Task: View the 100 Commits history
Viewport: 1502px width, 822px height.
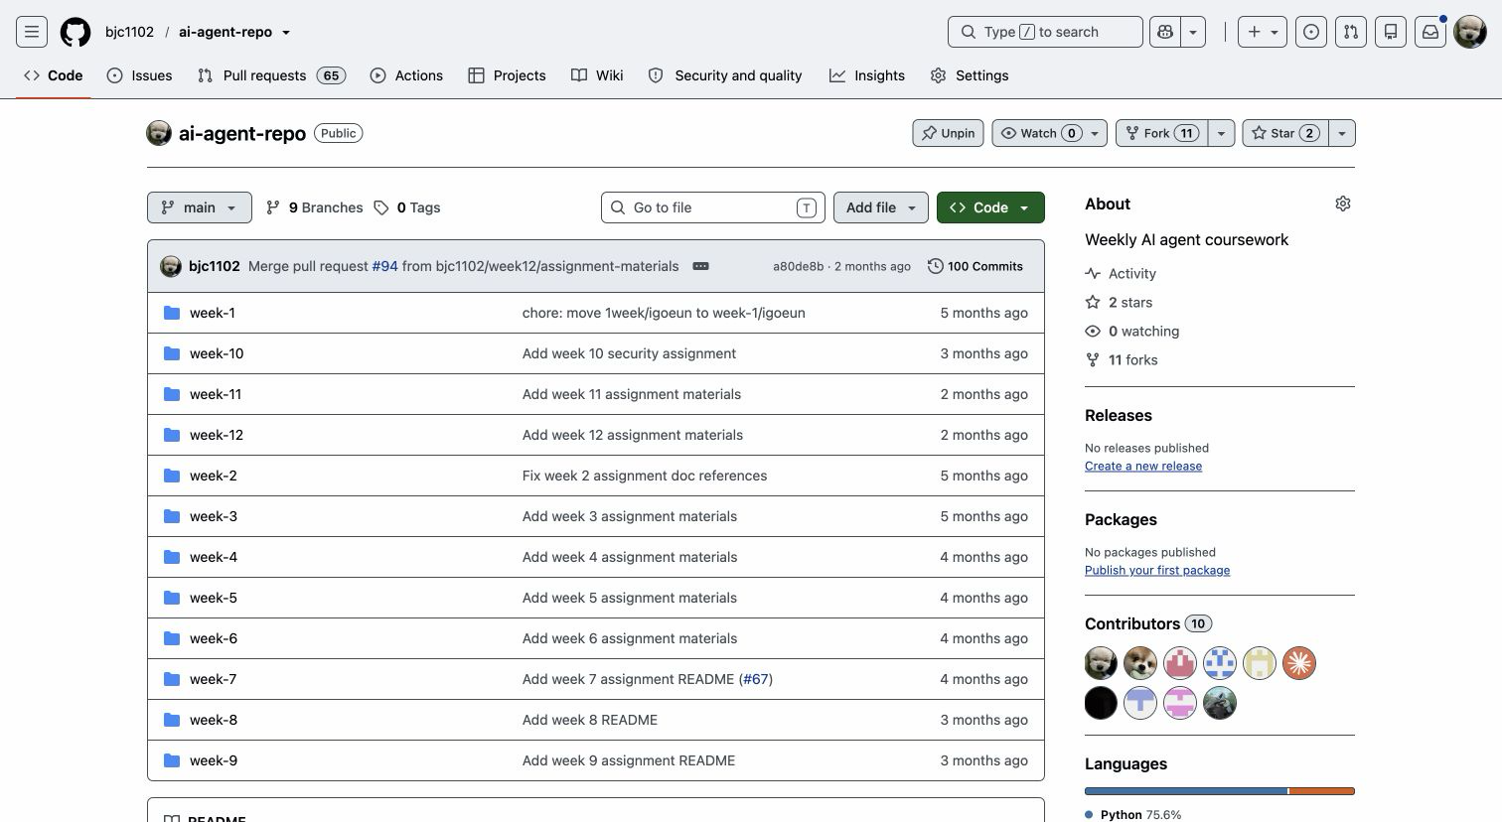Action: click(976, 266)
